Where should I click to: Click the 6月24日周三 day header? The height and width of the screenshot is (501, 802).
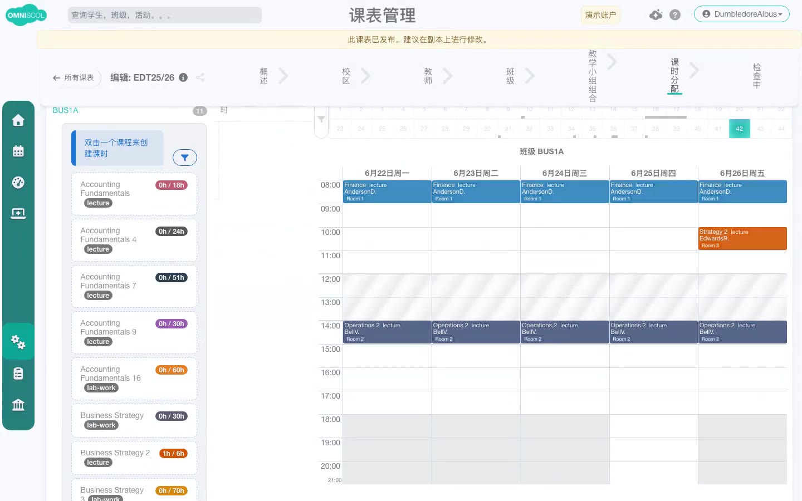pos(565,173)
